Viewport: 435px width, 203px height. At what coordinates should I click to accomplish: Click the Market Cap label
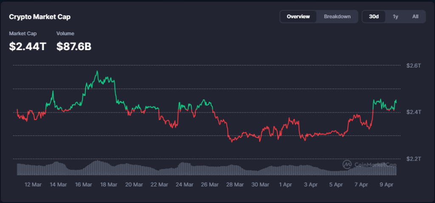[23, 33]
